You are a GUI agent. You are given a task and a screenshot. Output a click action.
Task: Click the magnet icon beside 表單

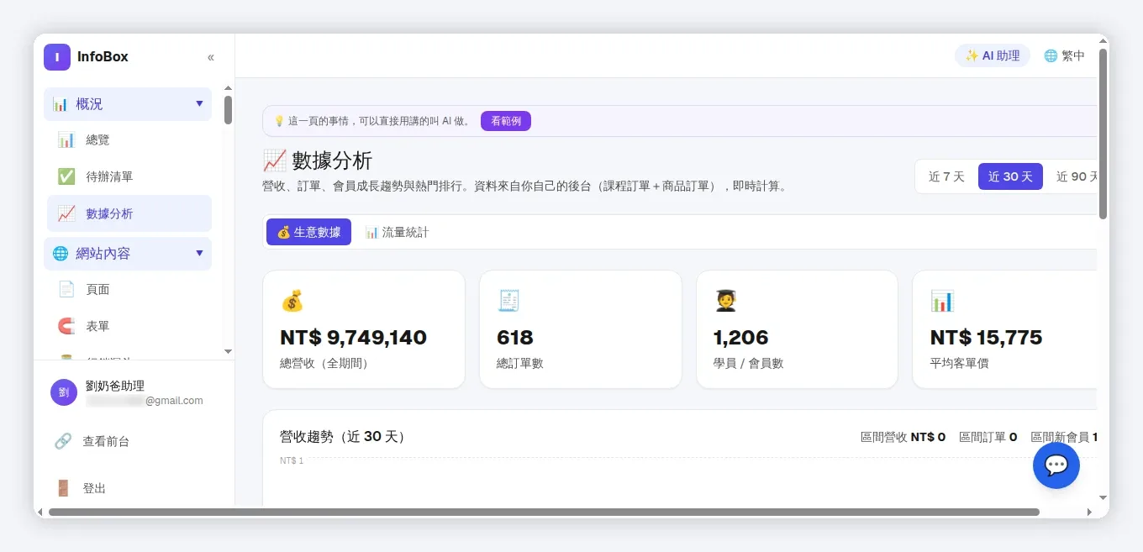point(66,326)
